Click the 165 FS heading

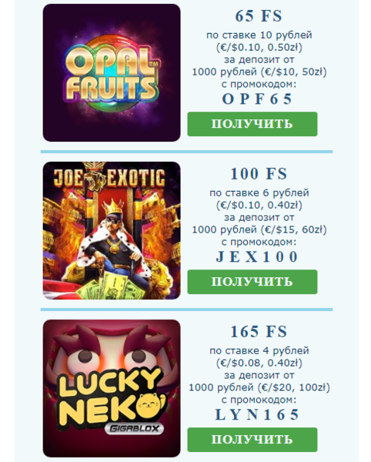(x=259, y=331)
